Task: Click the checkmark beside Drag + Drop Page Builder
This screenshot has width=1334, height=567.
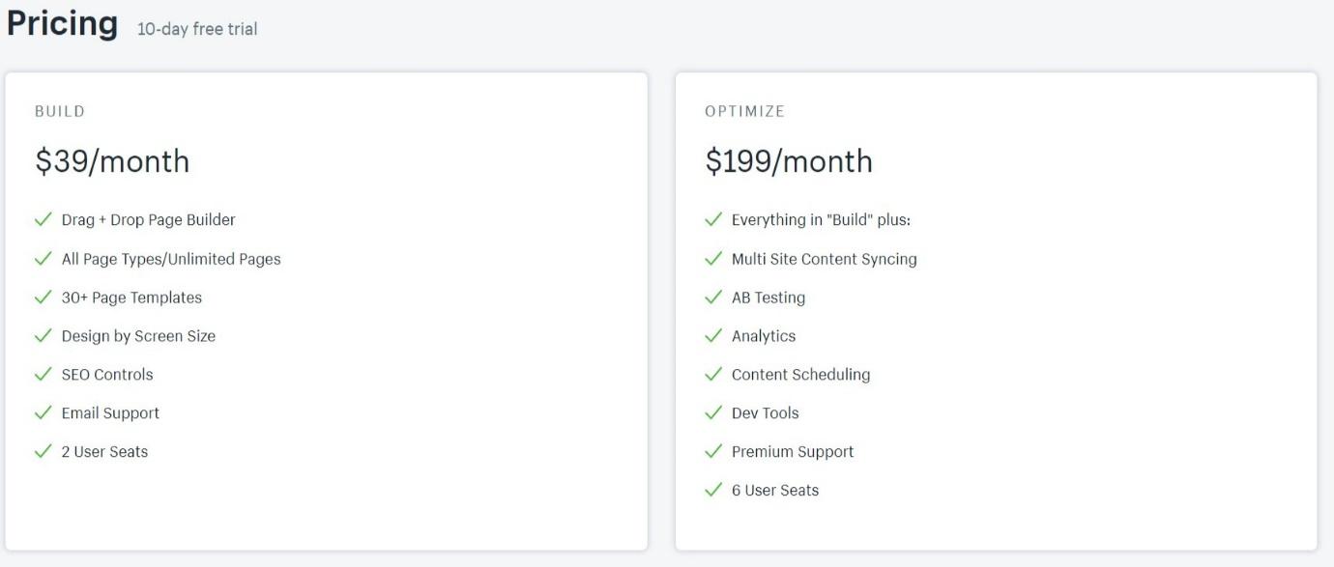Action: tap(43, 219)
